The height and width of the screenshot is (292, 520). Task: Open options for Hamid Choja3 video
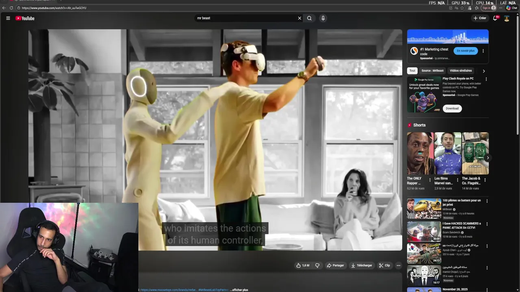487,268
